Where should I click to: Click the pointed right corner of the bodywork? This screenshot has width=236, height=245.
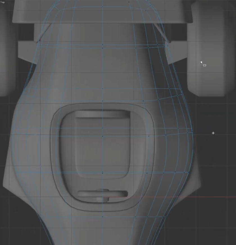point(201,185)
